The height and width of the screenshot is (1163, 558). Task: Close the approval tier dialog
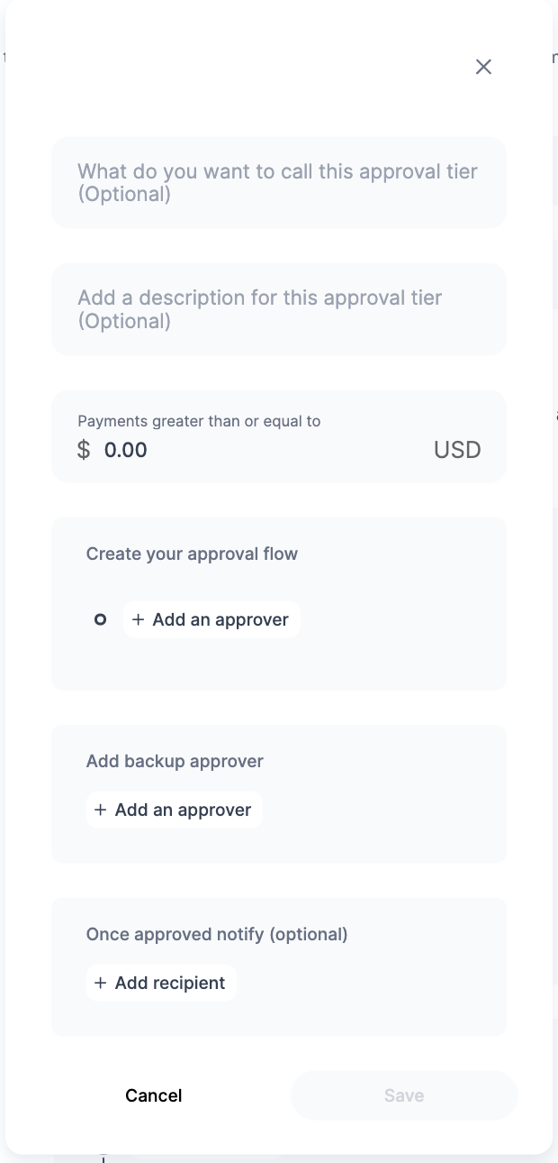tap(483, 67)
